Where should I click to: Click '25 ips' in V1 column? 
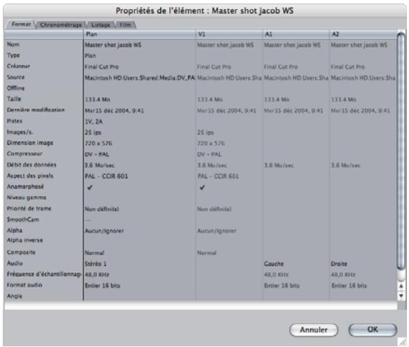tap(206, 132)
